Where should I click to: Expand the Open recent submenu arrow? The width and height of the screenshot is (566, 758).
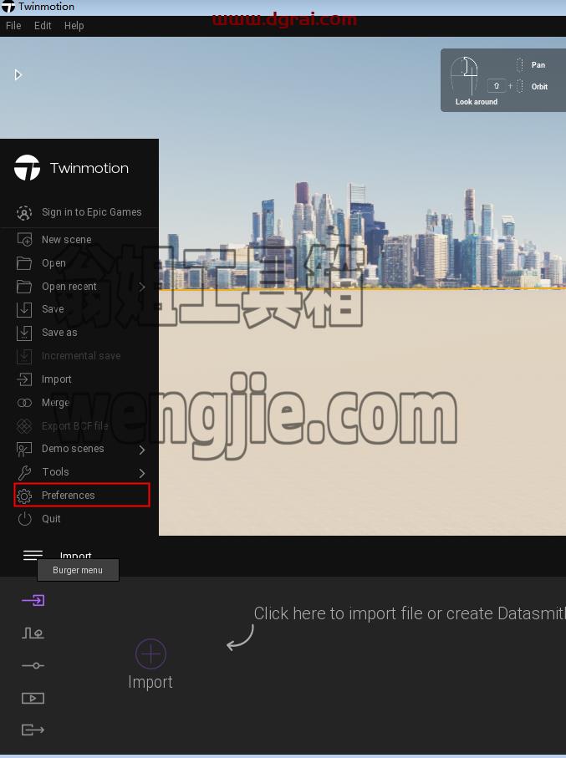tap(142, 287)
